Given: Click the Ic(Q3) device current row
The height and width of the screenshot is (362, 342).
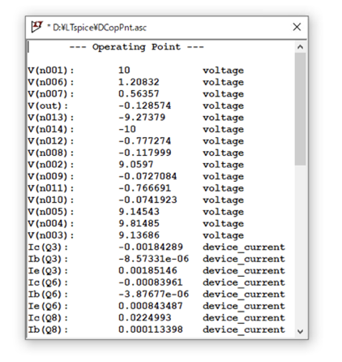Looking at the screenshot, I should point(156,247).
